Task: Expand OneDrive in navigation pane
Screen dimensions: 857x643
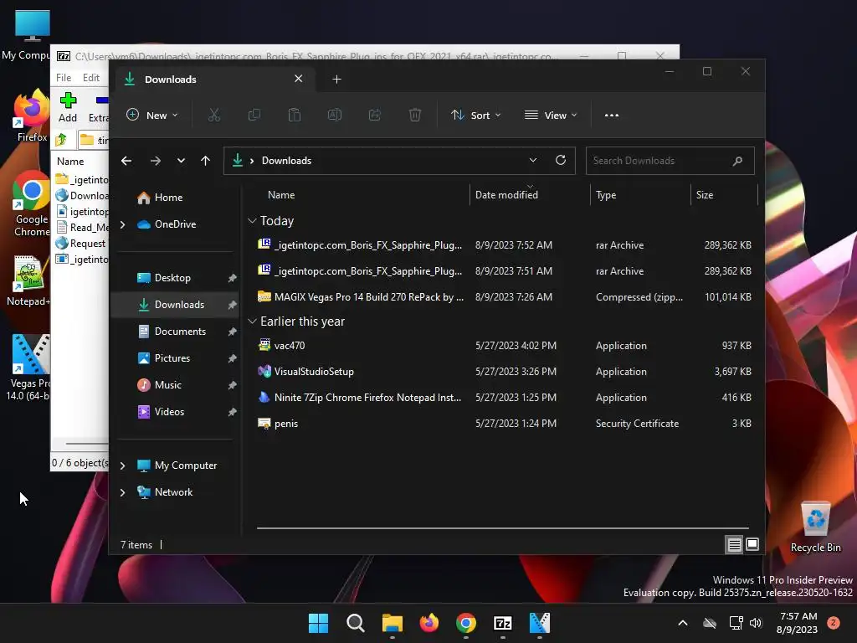Action: pyautogui.click(x=122, y=224)
